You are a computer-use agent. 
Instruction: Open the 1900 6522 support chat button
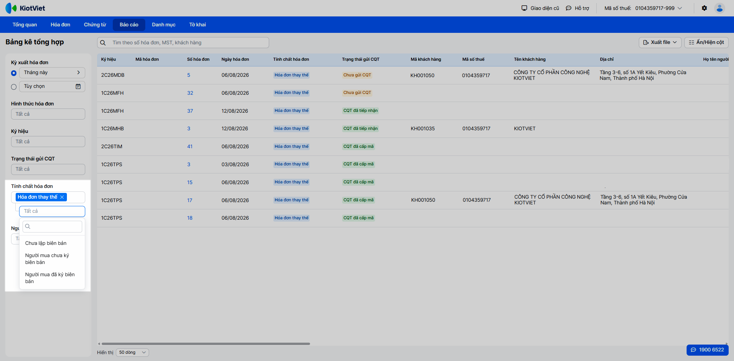point(707,350)
